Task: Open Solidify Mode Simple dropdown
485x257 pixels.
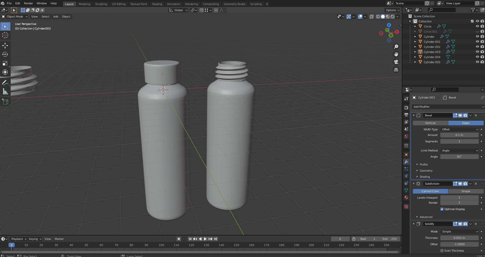Action: click(x=460, y=232)
